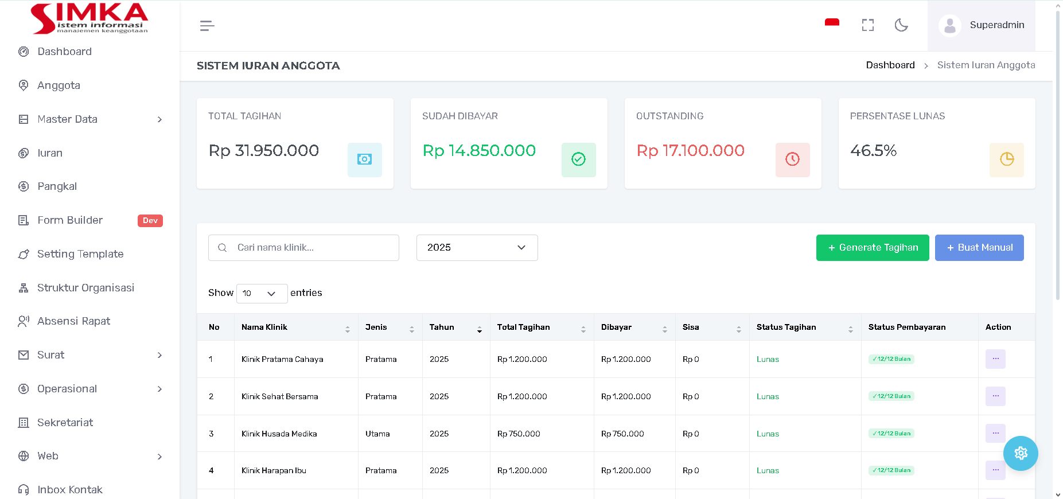Open the 2025 year dropdown

477,248
